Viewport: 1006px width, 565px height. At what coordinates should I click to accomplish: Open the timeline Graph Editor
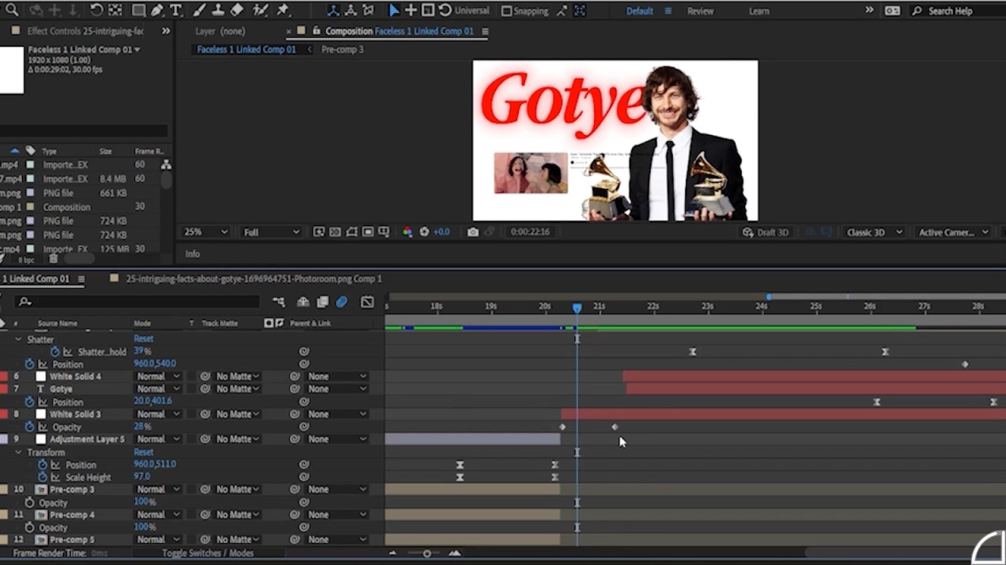(367, 302)
